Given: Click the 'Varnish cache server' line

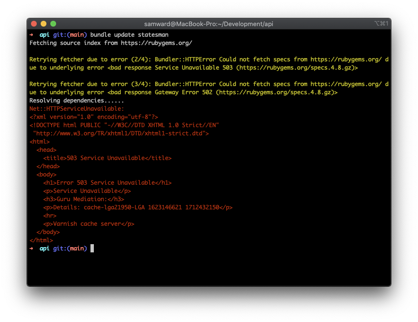Looking at the screenshot, I should point(89,224).
